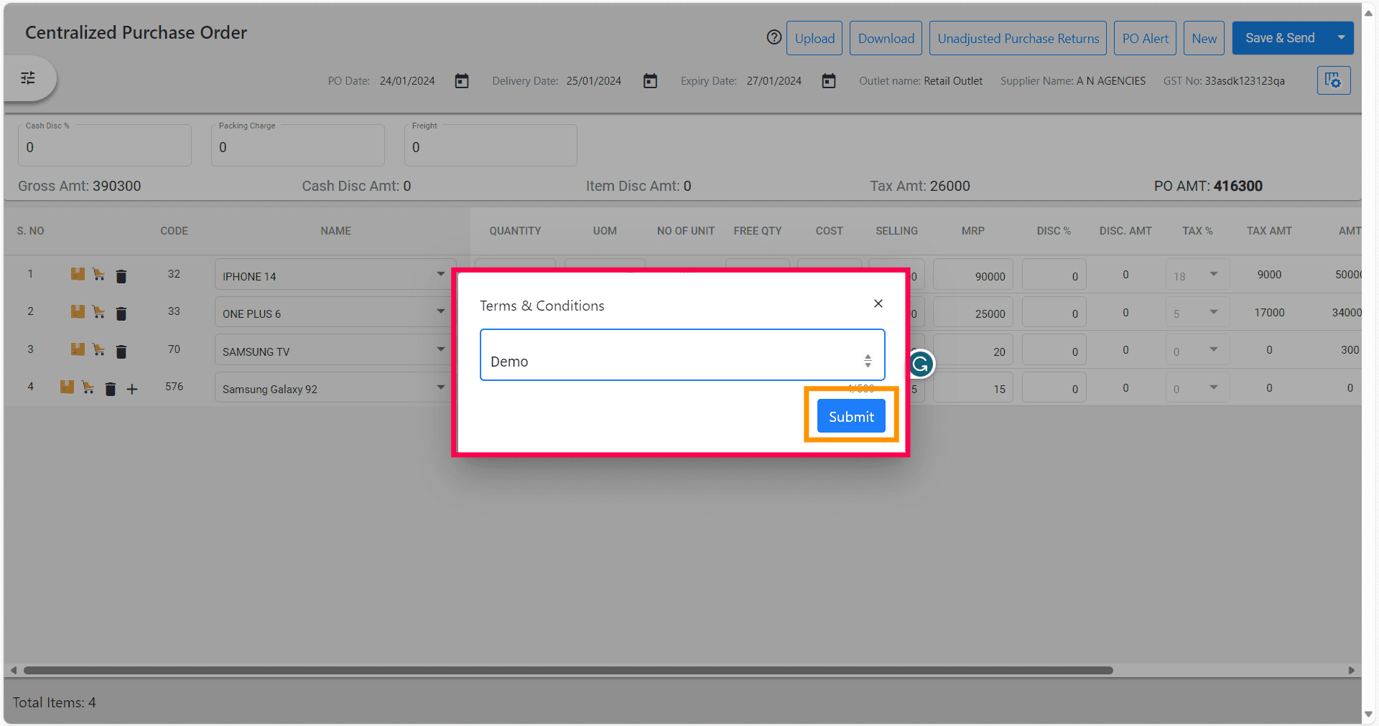Viewport: 1379px width, 726px height.
Task: Open the Expiry Date calendar picker
Action: pos(828,81)
